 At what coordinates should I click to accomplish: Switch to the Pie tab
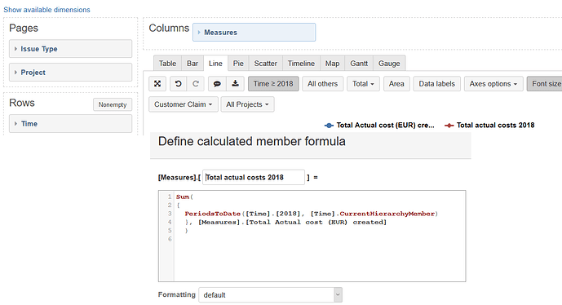tap(238, 64)
